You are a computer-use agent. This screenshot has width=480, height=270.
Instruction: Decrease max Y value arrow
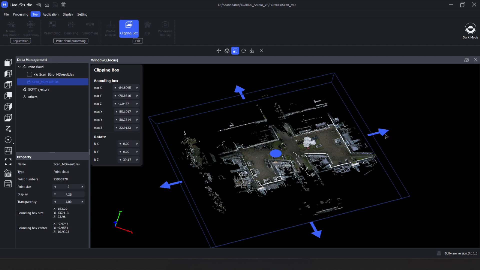tap(116, 120)
